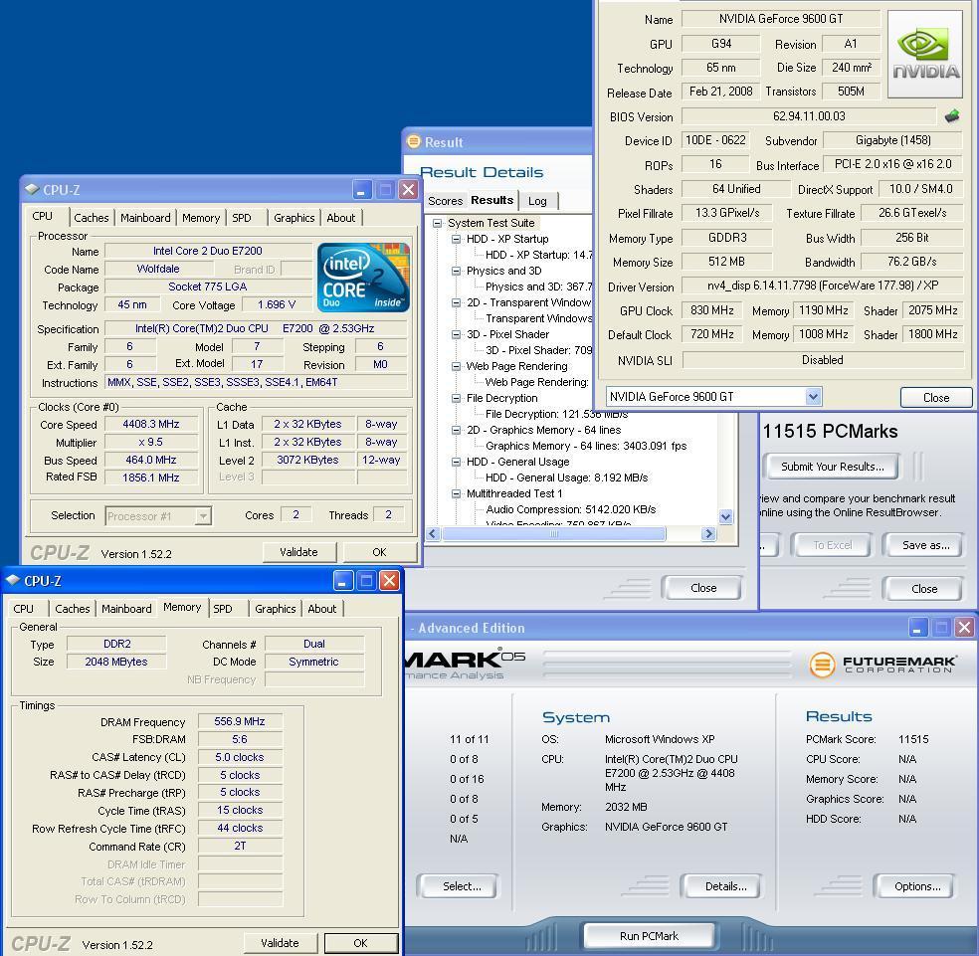Open Graphics tab in lower CPU-Z
The image size is (979, 956).
point(276,609)
